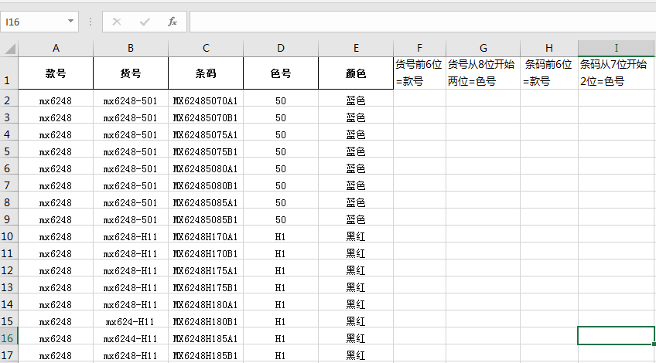
Task: Click cell 货号前6位=款号
Action: (x=419, y=73)
